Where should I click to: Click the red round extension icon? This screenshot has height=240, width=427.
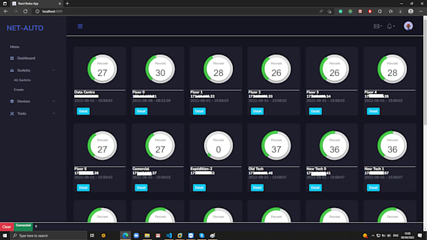370,11
